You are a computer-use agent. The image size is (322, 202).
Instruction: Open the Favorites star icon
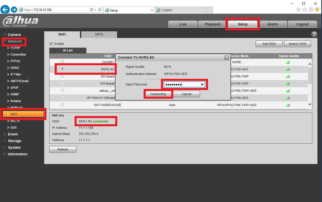pos(305,10)
